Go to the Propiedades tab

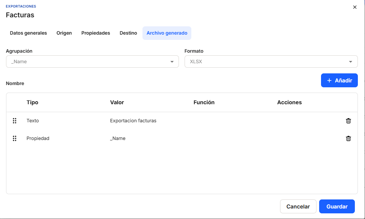(95, 33)
